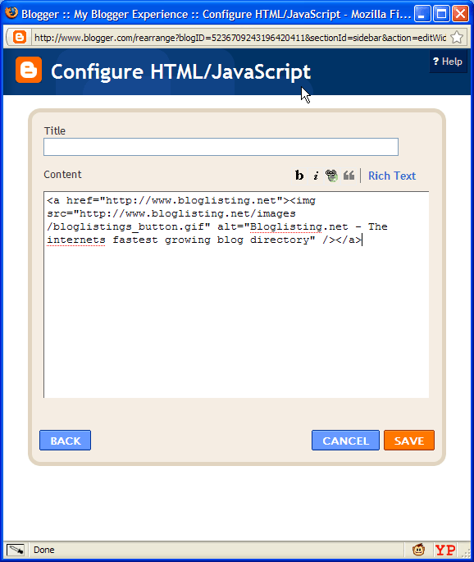This screenshot has height=562, width=474.
Task: Click the monkey icon in status bar
Action: tap(418, 550)
